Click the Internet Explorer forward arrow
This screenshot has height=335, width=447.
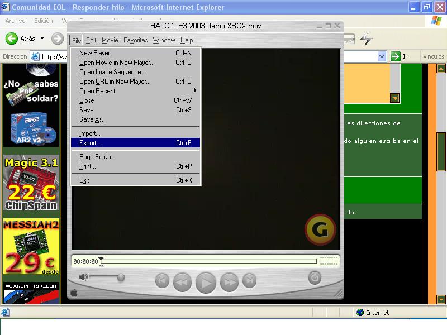[58, 39]
